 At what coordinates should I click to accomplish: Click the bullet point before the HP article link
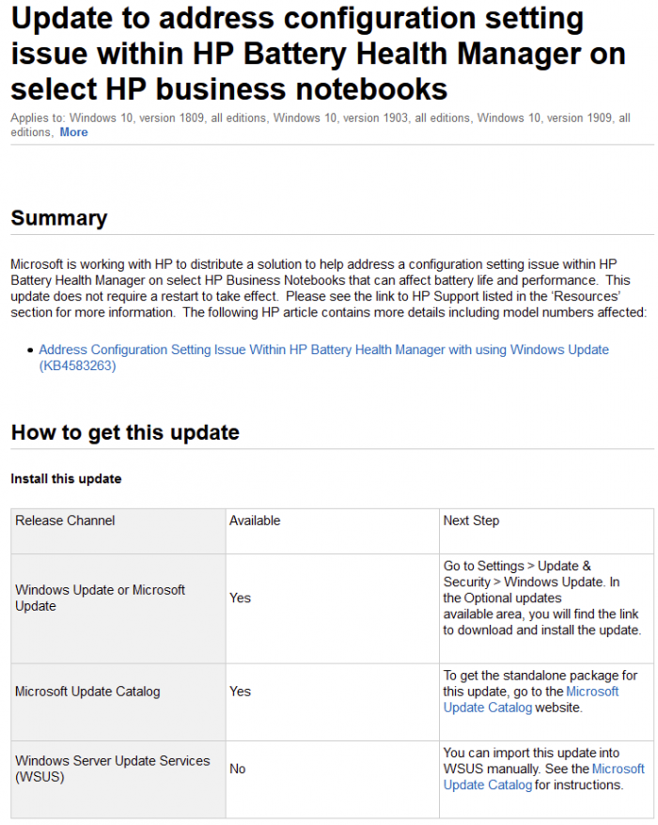[x=31, y=350]
